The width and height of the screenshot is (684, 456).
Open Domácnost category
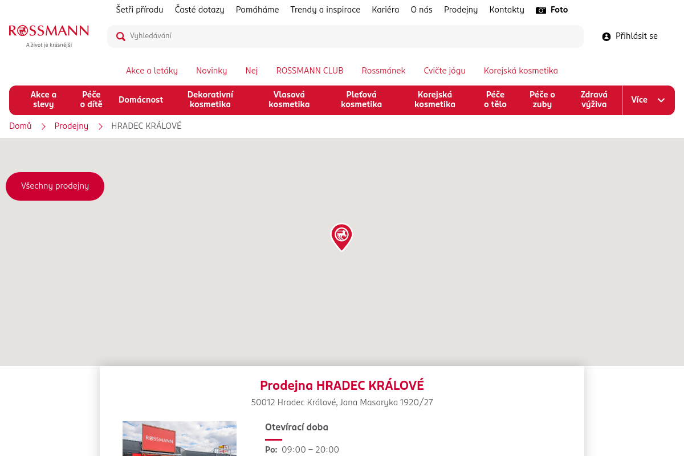pos(141,100)
